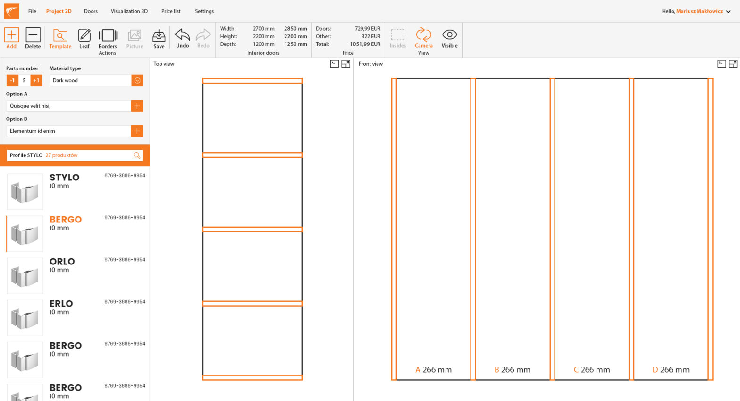Image resolution: width=740 pixels, height=401 pixels.
Task: Select the orange BERGO profile thumbnail
Action: pos(25,234)
